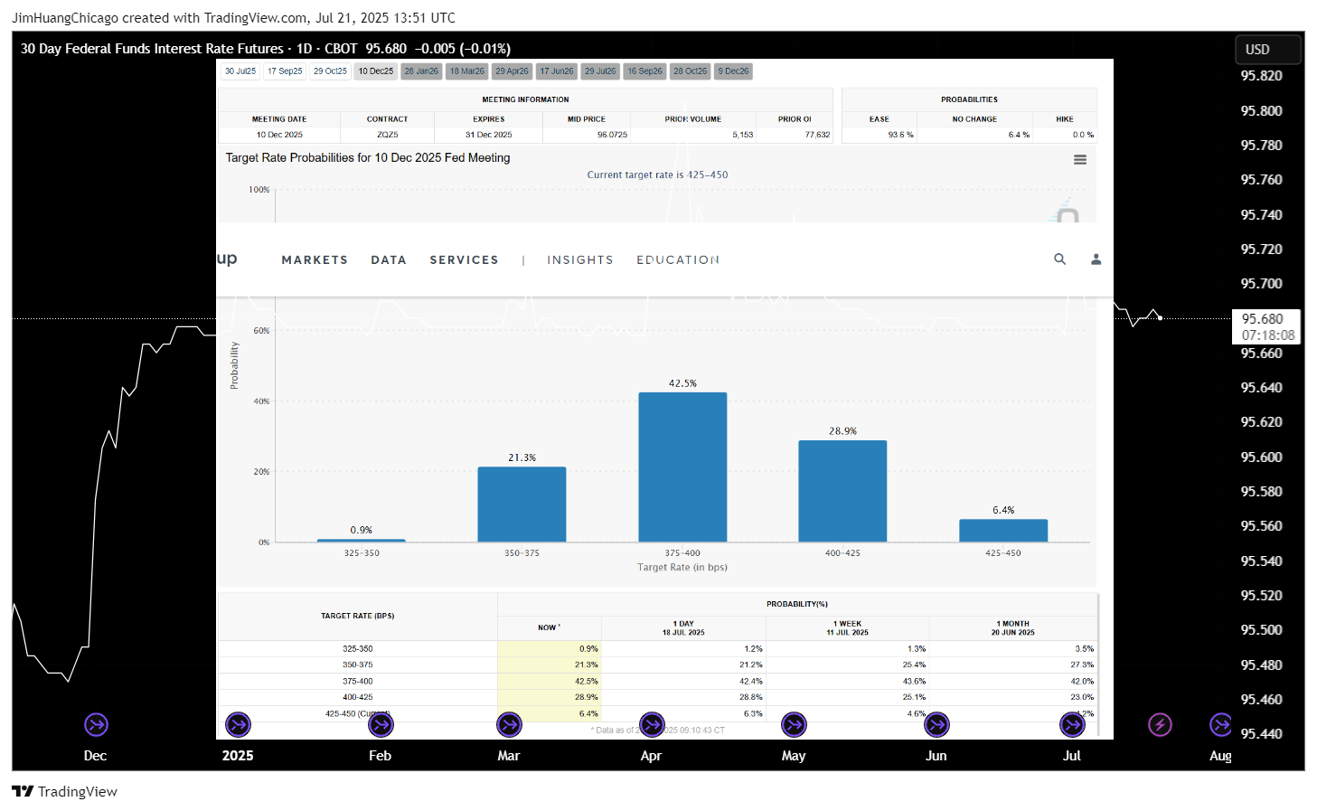Click the EASE probability 93.6 %
This screenshot has width=1317, height=811.
900,135
